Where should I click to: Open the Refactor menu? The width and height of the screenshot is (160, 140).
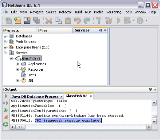click(65, 12)
